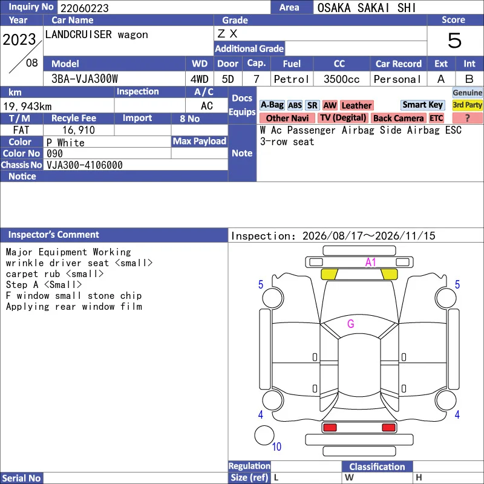Select the spare tire circle marked 10

(x=264, y=435)
